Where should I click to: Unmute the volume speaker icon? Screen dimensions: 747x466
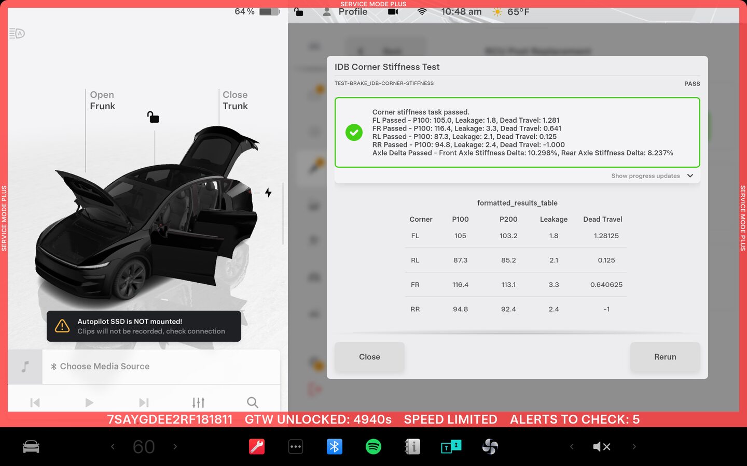click(602, 446)
